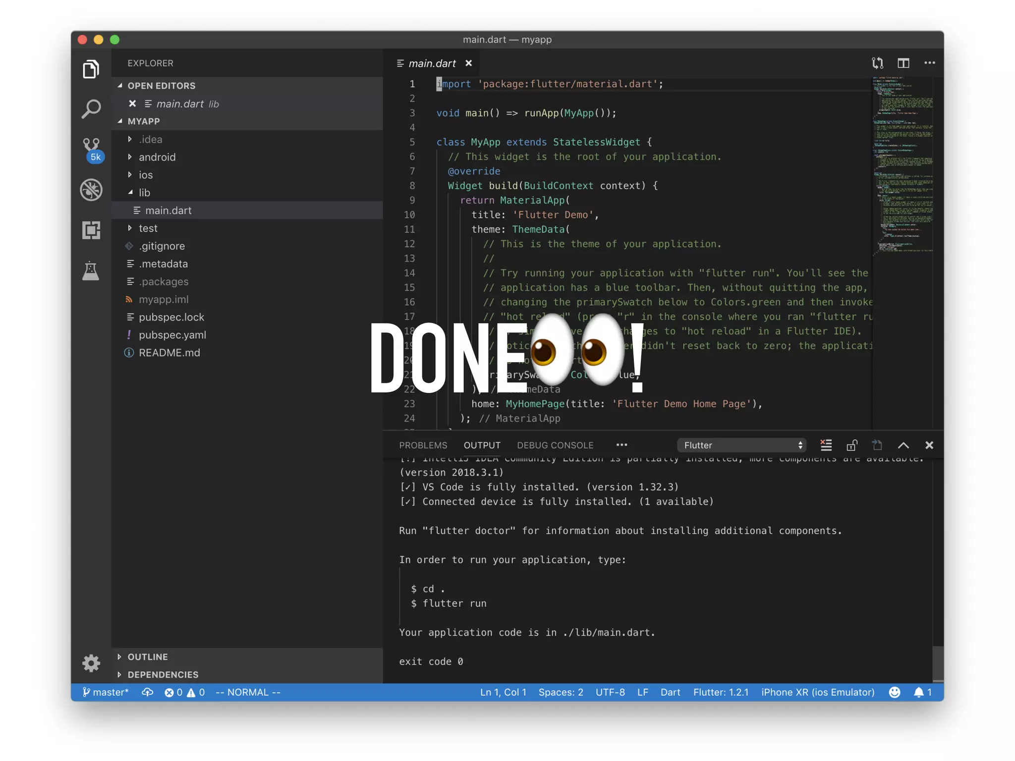Click the feedback smiley in status bar

(894, 692)
